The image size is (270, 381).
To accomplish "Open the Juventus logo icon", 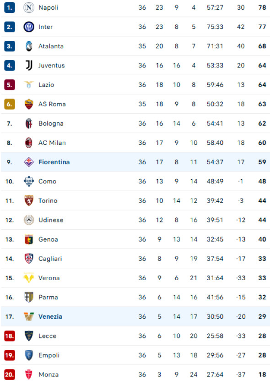I will [29, 66].
